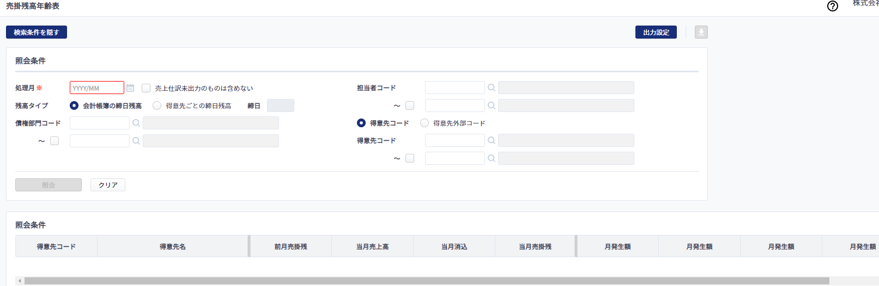
Task: Focus the 処理月 YYYY/MM input
Action: tap(97, 88)
